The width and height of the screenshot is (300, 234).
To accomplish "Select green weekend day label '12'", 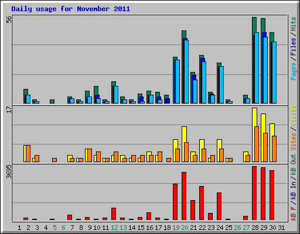I will tap(114, 228).
